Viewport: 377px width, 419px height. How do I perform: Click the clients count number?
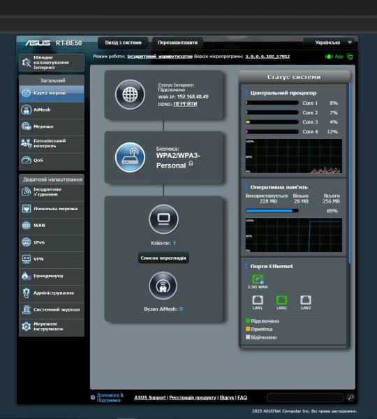(x=174, y=243)
